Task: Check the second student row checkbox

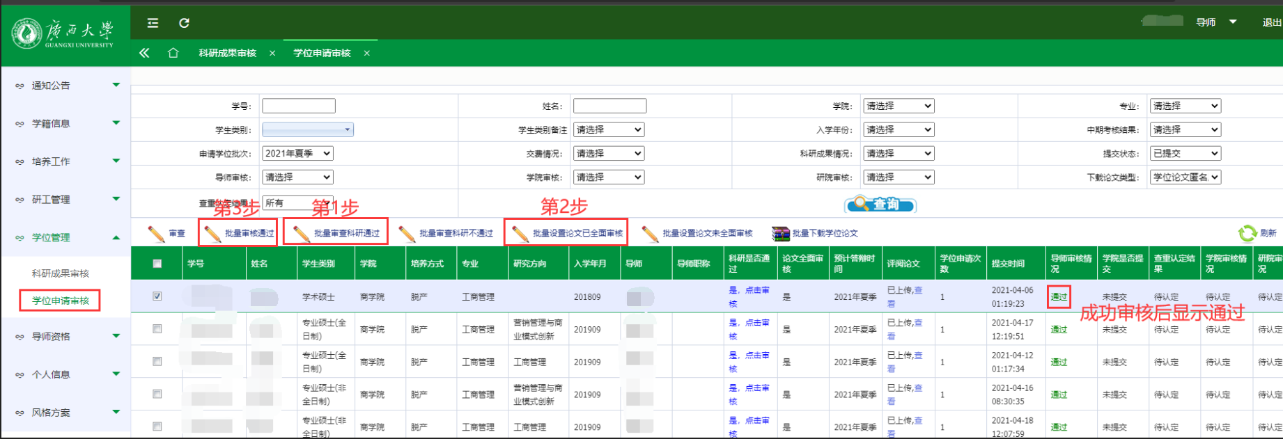Action: [x=157, y=329]
